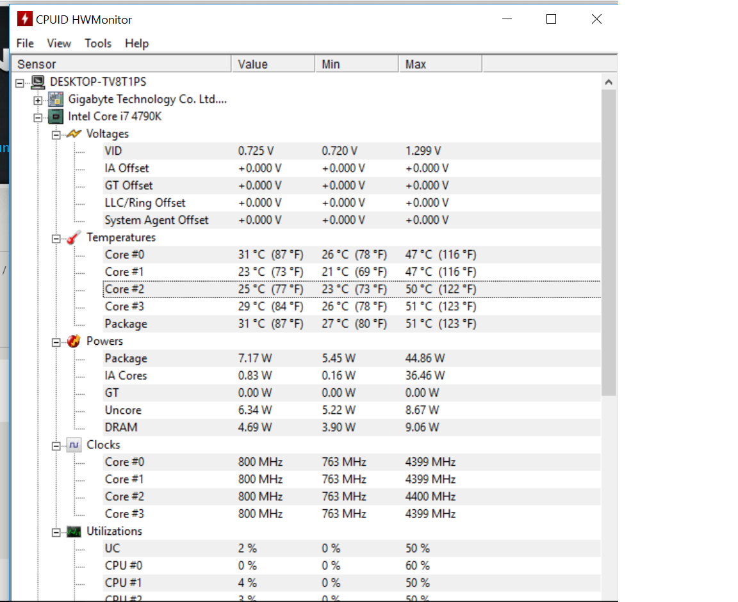Click the Gigabyte motherboard icon
Viewport: 738px width, 602px height.
coord(56,99)
